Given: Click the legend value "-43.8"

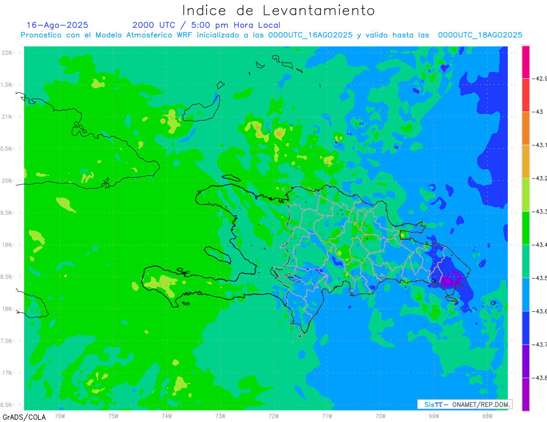Looking at the screenshot, I should tap(540, 377).
